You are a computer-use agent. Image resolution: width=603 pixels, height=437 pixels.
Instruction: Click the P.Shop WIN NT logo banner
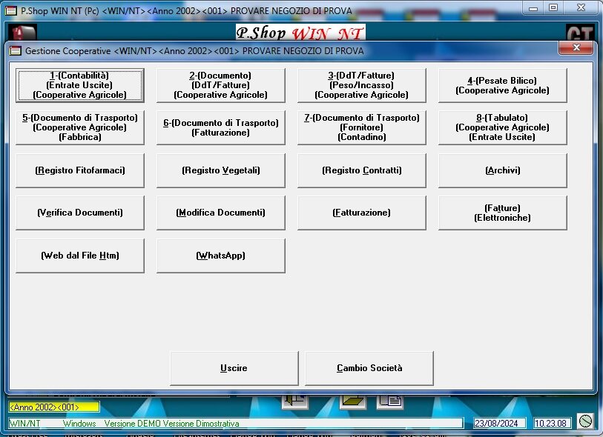(300, 33)
